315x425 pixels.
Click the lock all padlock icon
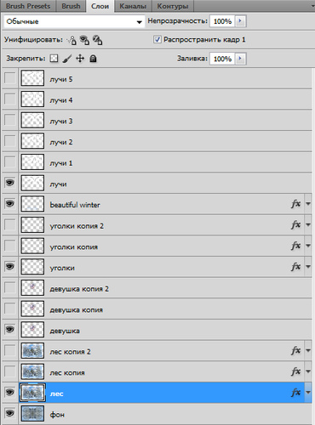click(93, 59)
